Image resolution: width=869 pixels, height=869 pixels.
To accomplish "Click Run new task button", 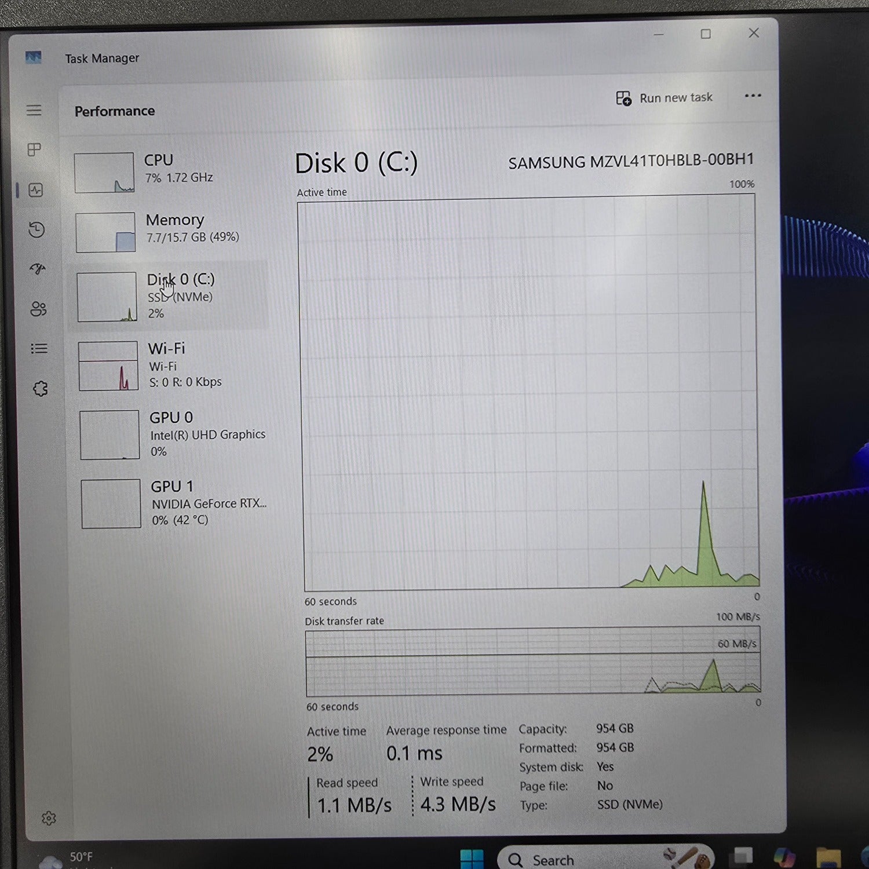I will tap(664, 98).
